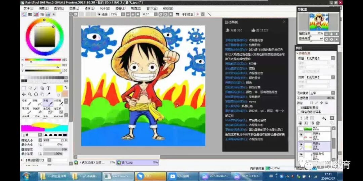Open the rotation angle 0.0° dropdown
This screenshot has height=181, width=363.
156,14
